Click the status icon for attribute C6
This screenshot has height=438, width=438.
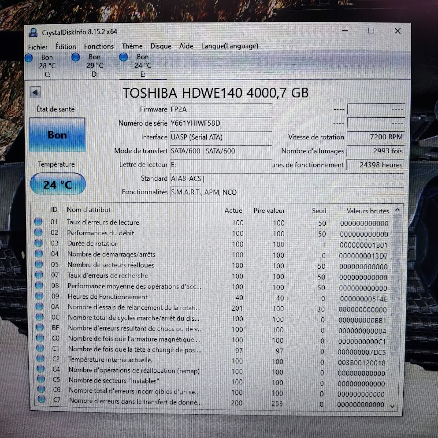click(x=41, y=389)
